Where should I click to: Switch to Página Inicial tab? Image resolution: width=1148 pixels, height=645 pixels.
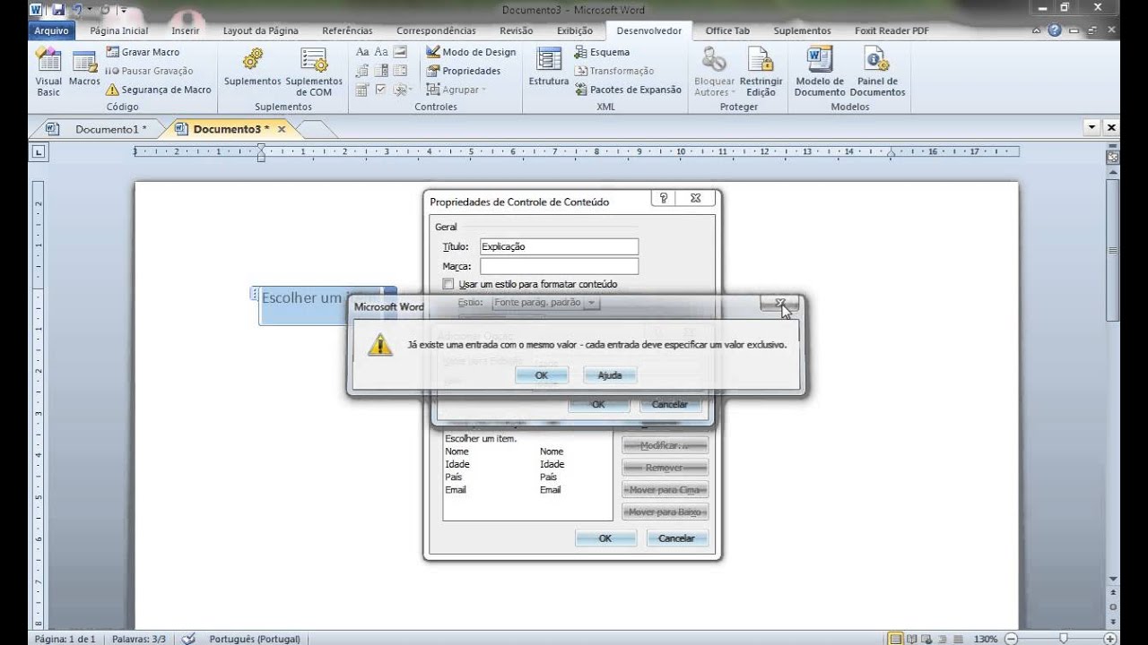(x=119, y=30)
